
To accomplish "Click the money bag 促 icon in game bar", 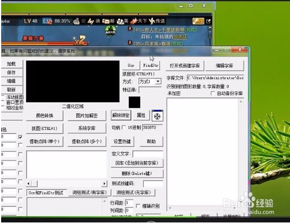I will tap(76, 21).
